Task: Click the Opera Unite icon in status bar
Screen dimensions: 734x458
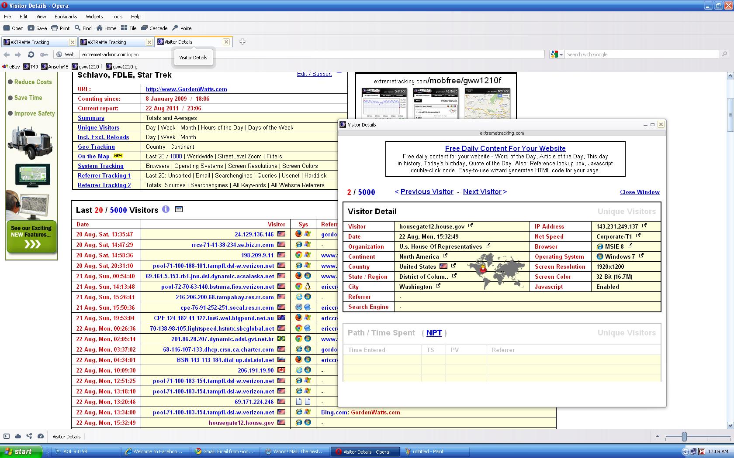Action: point(29,436)
